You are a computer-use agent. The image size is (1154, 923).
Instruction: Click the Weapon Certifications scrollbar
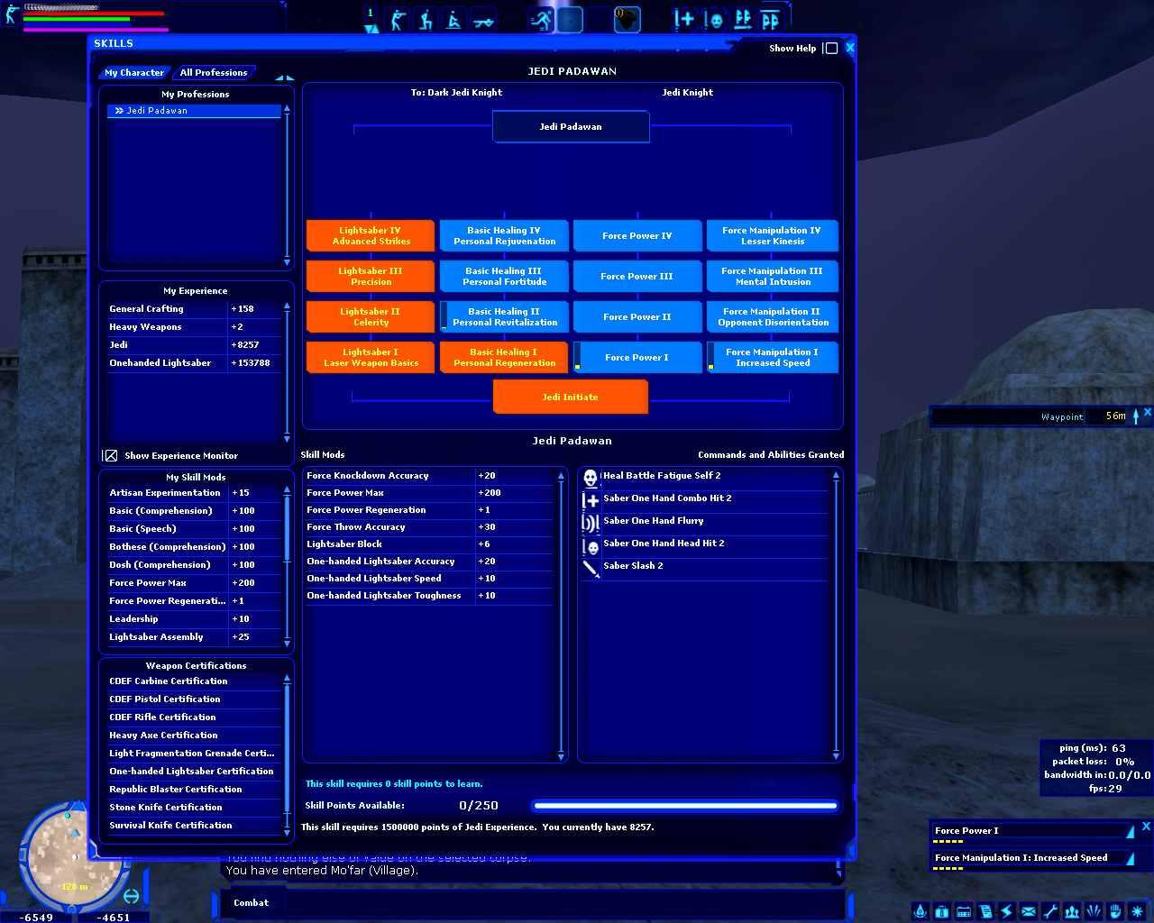click(288, 754)
